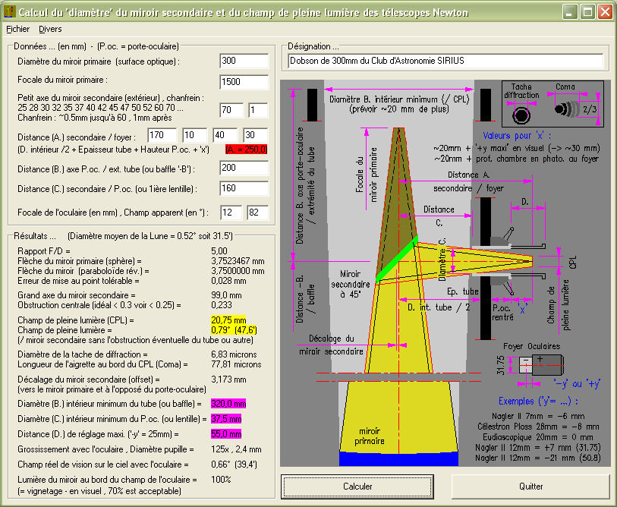
Task: Click the yellow value 0,79° (47,6')
Action: [x=235, y=330]
